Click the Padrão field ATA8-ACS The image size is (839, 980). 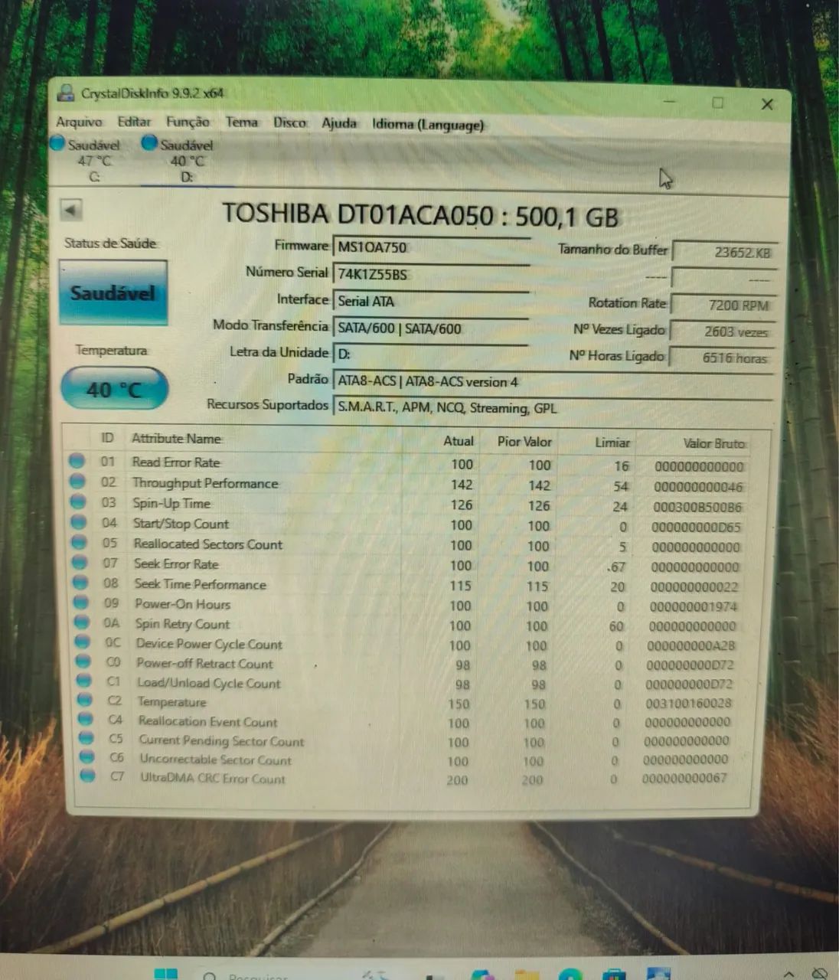553,381
